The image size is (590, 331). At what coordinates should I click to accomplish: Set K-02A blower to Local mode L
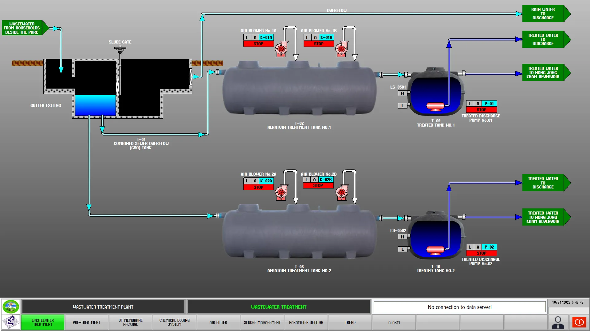click(247, 181)
